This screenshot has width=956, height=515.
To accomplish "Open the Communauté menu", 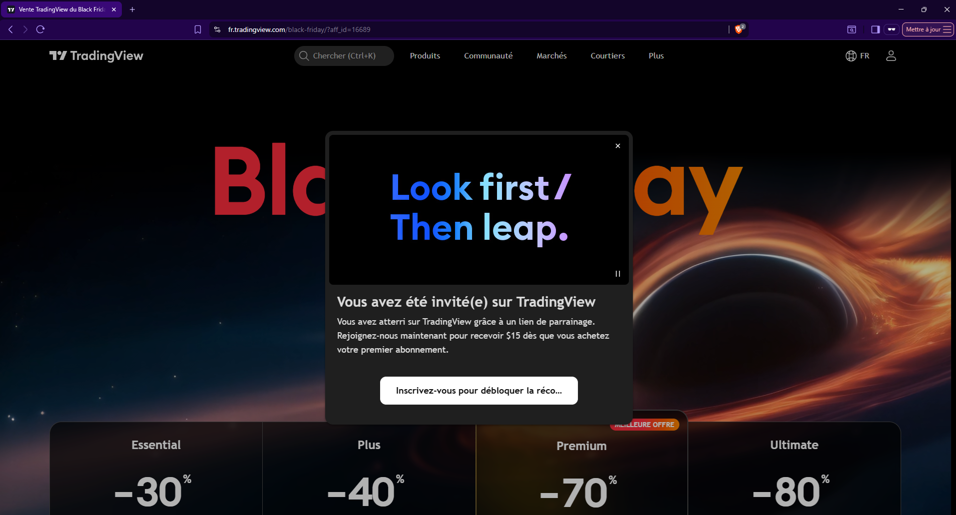I will [x=488, y=56].
